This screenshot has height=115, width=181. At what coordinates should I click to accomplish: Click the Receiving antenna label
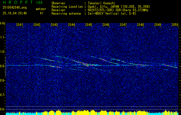click(66, 14)
